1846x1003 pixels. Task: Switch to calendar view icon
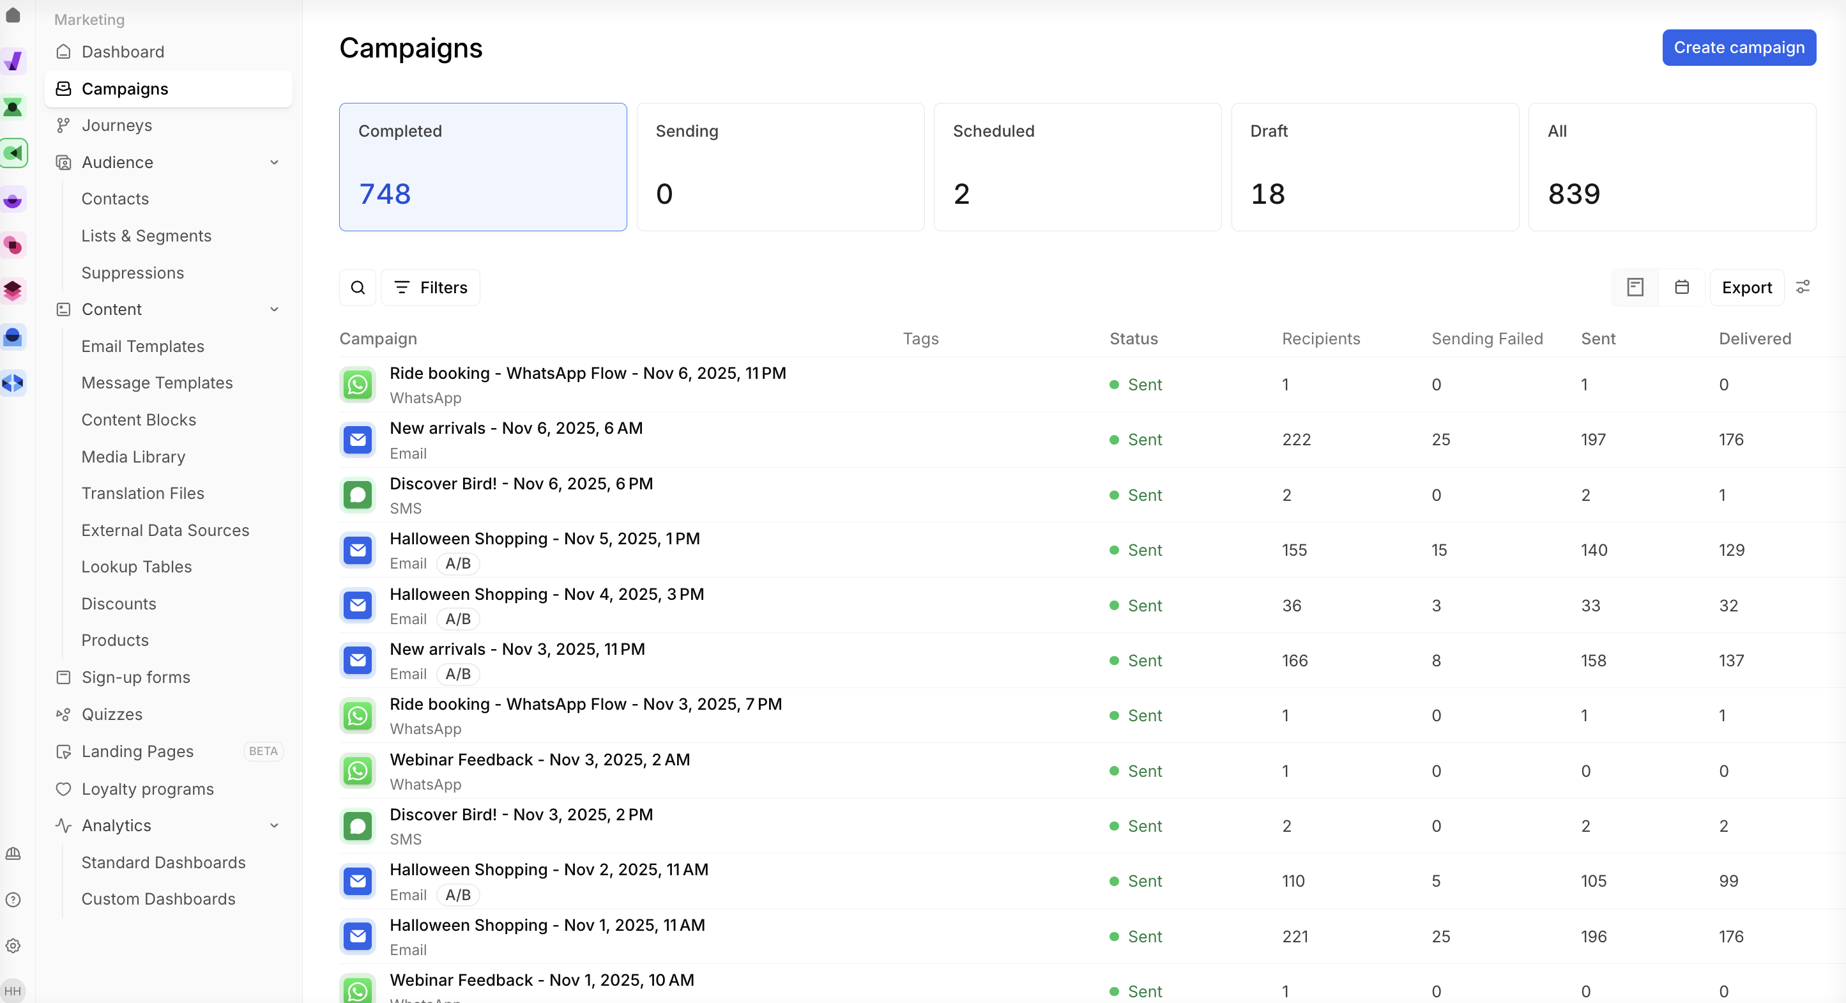click(x=1681, y=287)
